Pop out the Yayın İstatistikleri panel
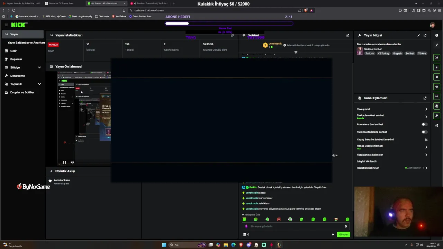443x249 pixels. coord(232,35)
